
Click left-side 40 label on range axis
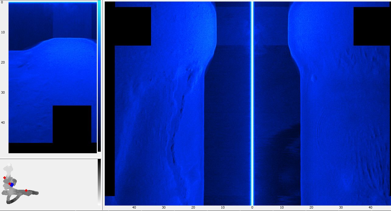(134, 207)
